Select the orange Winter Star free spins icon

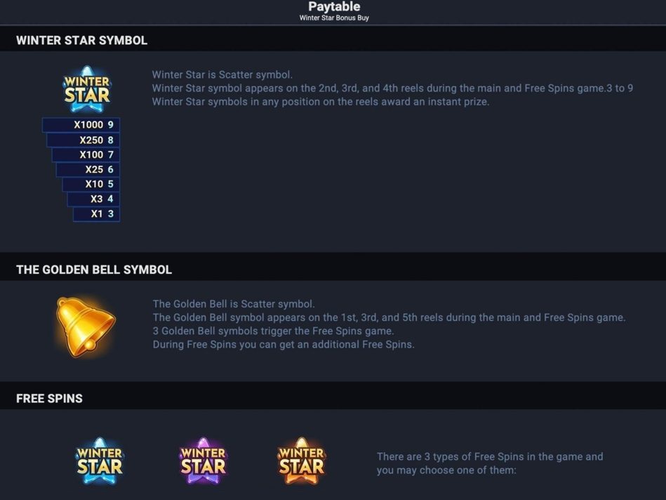301,461
